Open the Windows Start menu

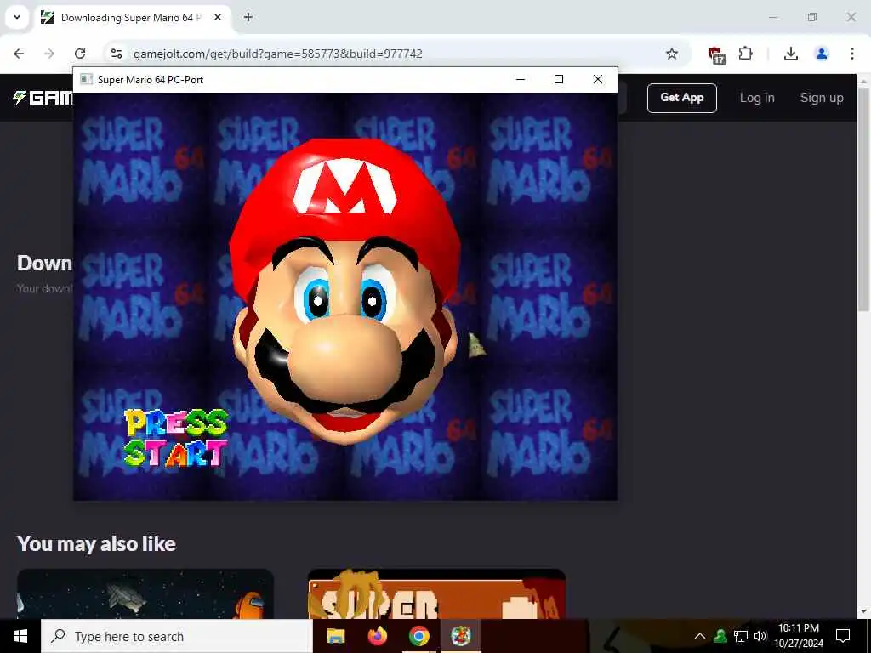[x=20, y=636]
